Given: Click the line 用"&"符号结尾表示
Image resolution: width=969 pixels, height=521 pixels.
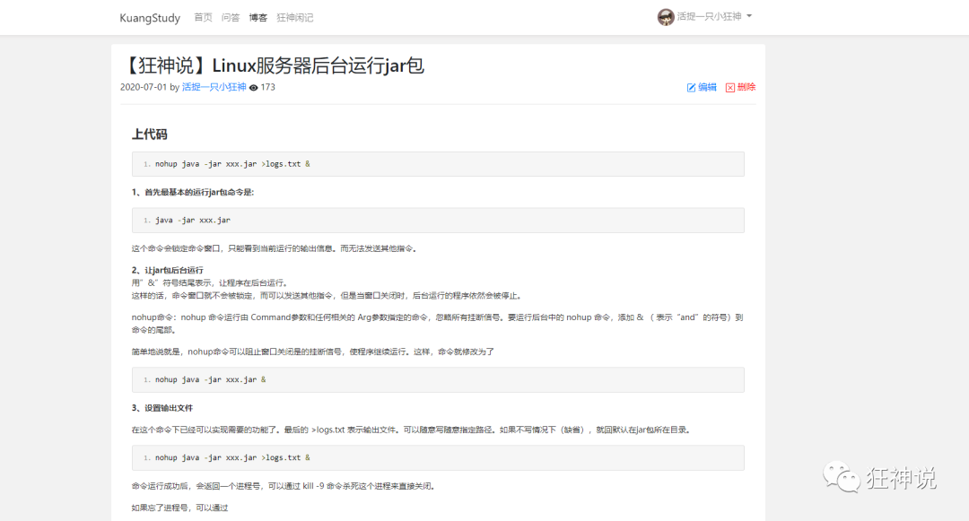Looking at the screenshot, I should click(x=210, y=282).
